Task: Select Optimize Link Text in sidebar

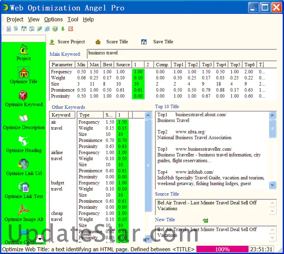Action: [24, 190]
